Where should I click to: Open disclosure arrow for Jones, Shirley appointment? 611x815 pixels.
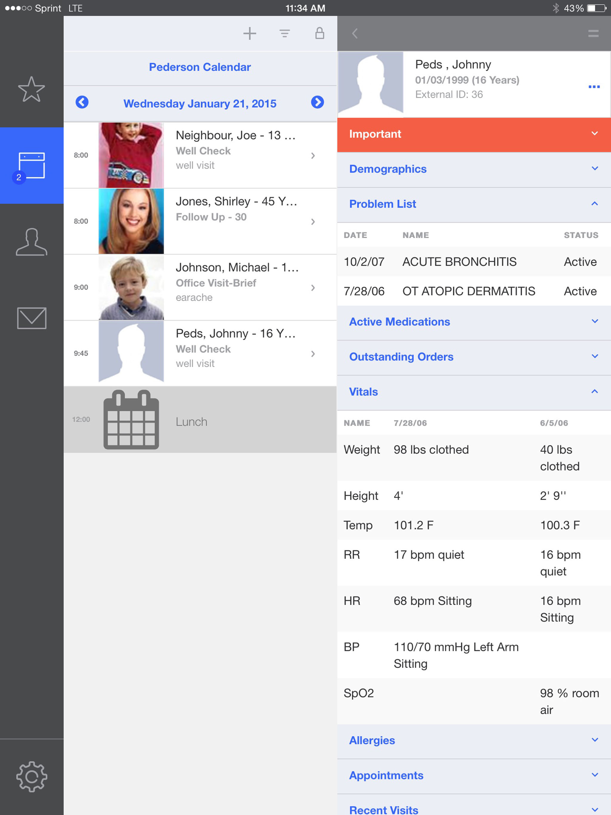coord(313,221)
